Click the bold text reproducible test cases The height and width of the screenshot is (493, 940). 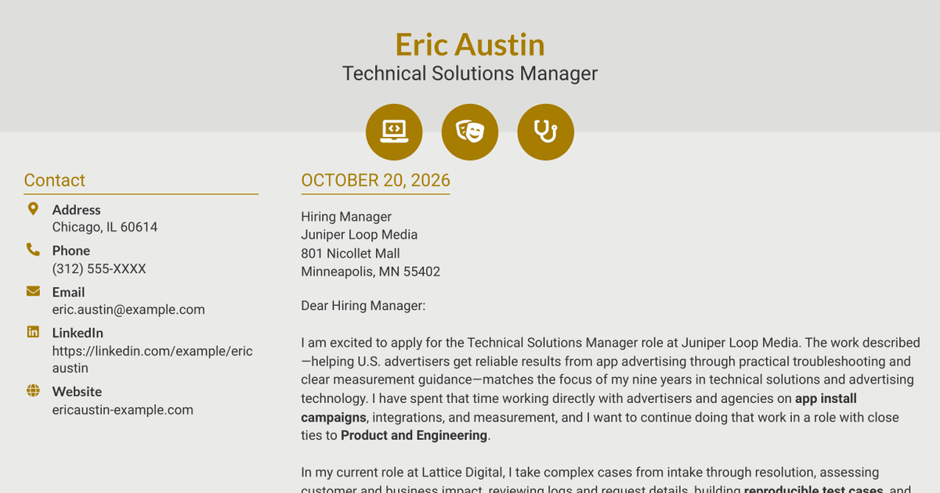pyautogui.click(x=814, y=491)
